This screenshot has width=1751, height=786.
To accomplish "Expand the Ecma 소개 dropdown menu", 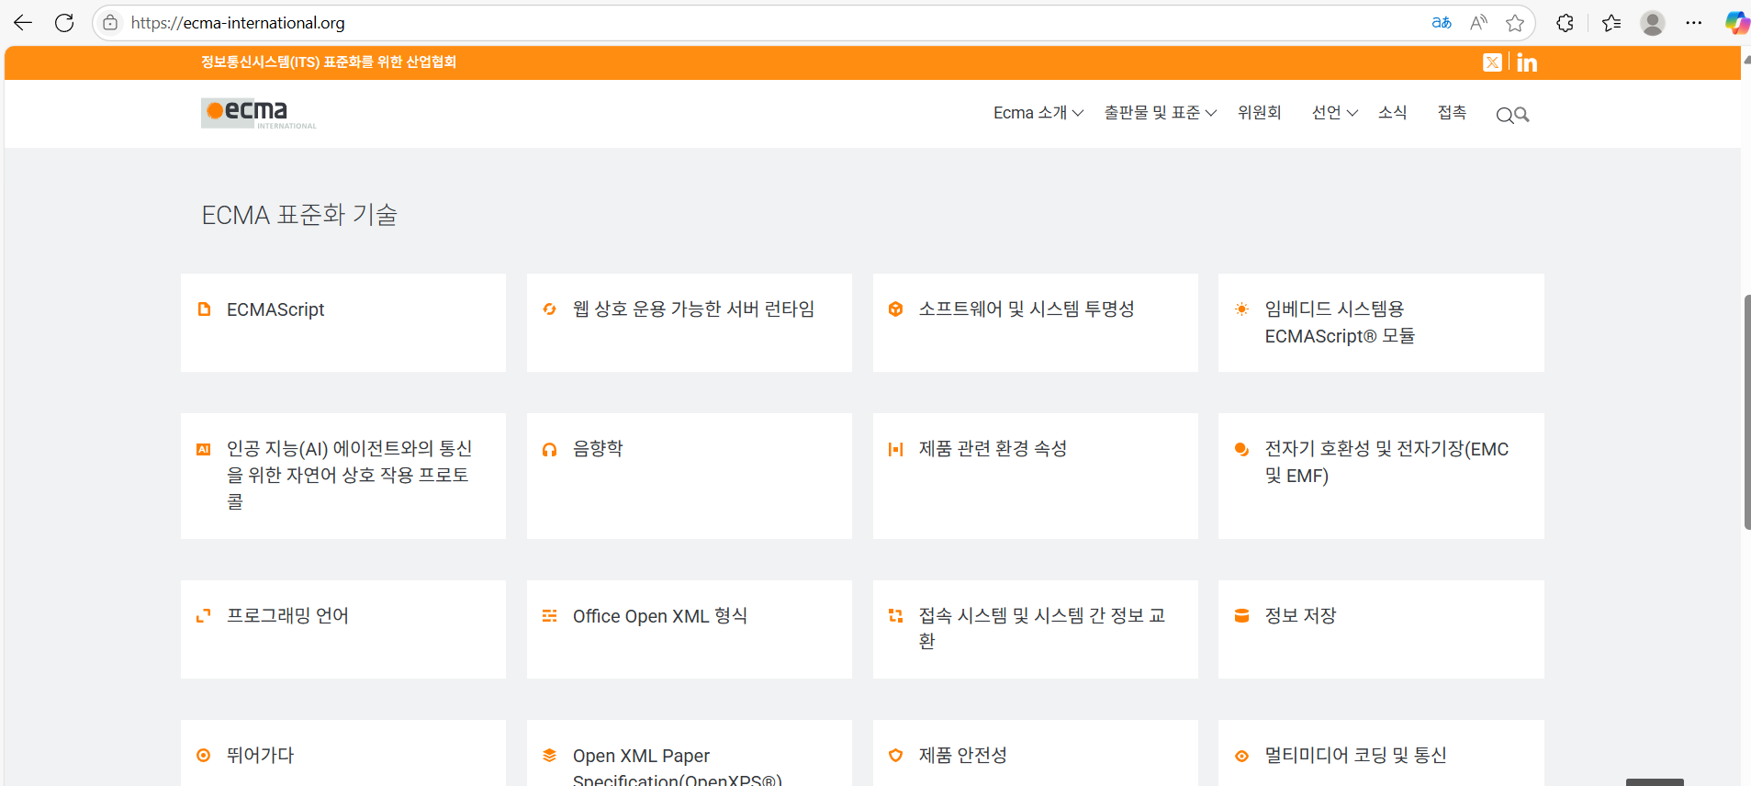I will point(1038,113).
